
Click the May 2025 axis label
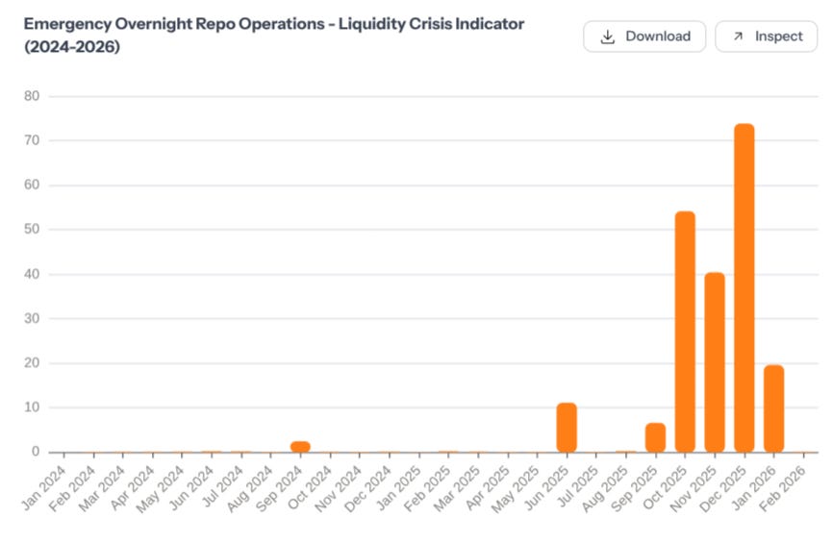(x=517, y=488)
